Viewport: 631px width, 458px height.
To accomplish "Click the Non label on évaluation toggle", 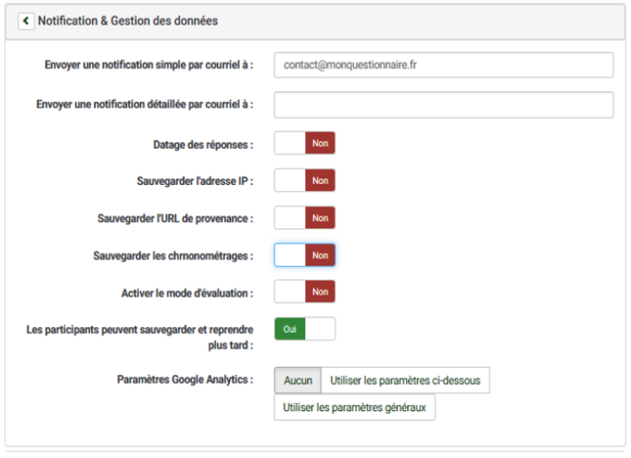I will point(320,292).
